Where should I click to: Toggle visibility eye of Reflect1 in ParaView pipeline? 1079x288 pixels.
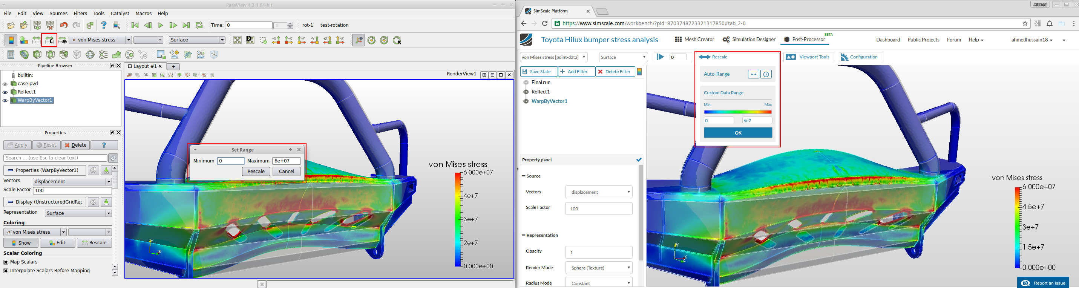pyautogui.click(x=5, y=92)
